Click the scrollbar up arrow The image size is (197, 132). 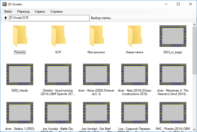coord(194,25)
